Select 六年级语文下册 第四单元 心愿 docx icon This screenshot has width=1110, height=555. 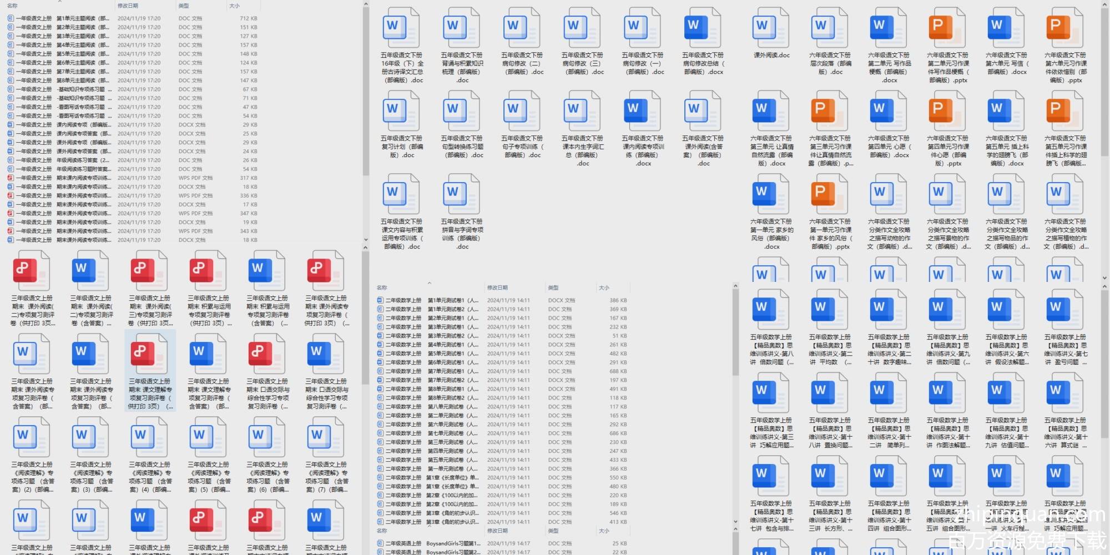888,111
